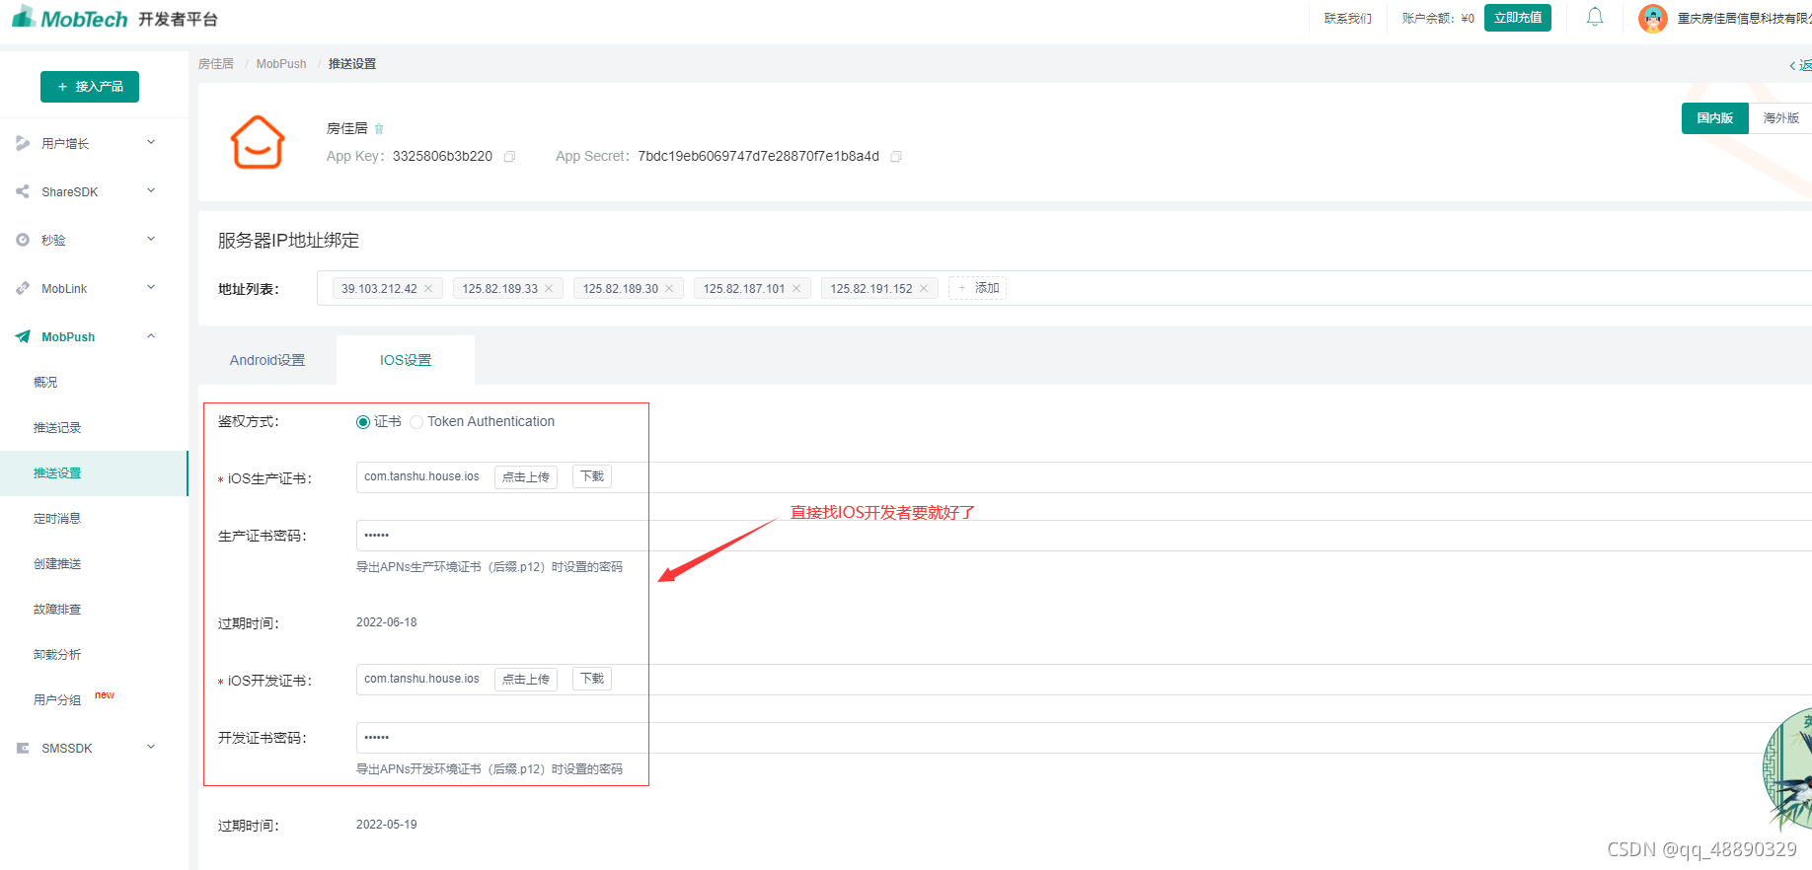Click 点击上传 for iOS生产证书
The width and height of the screenshot is (1812, 870).
point(526,477)
